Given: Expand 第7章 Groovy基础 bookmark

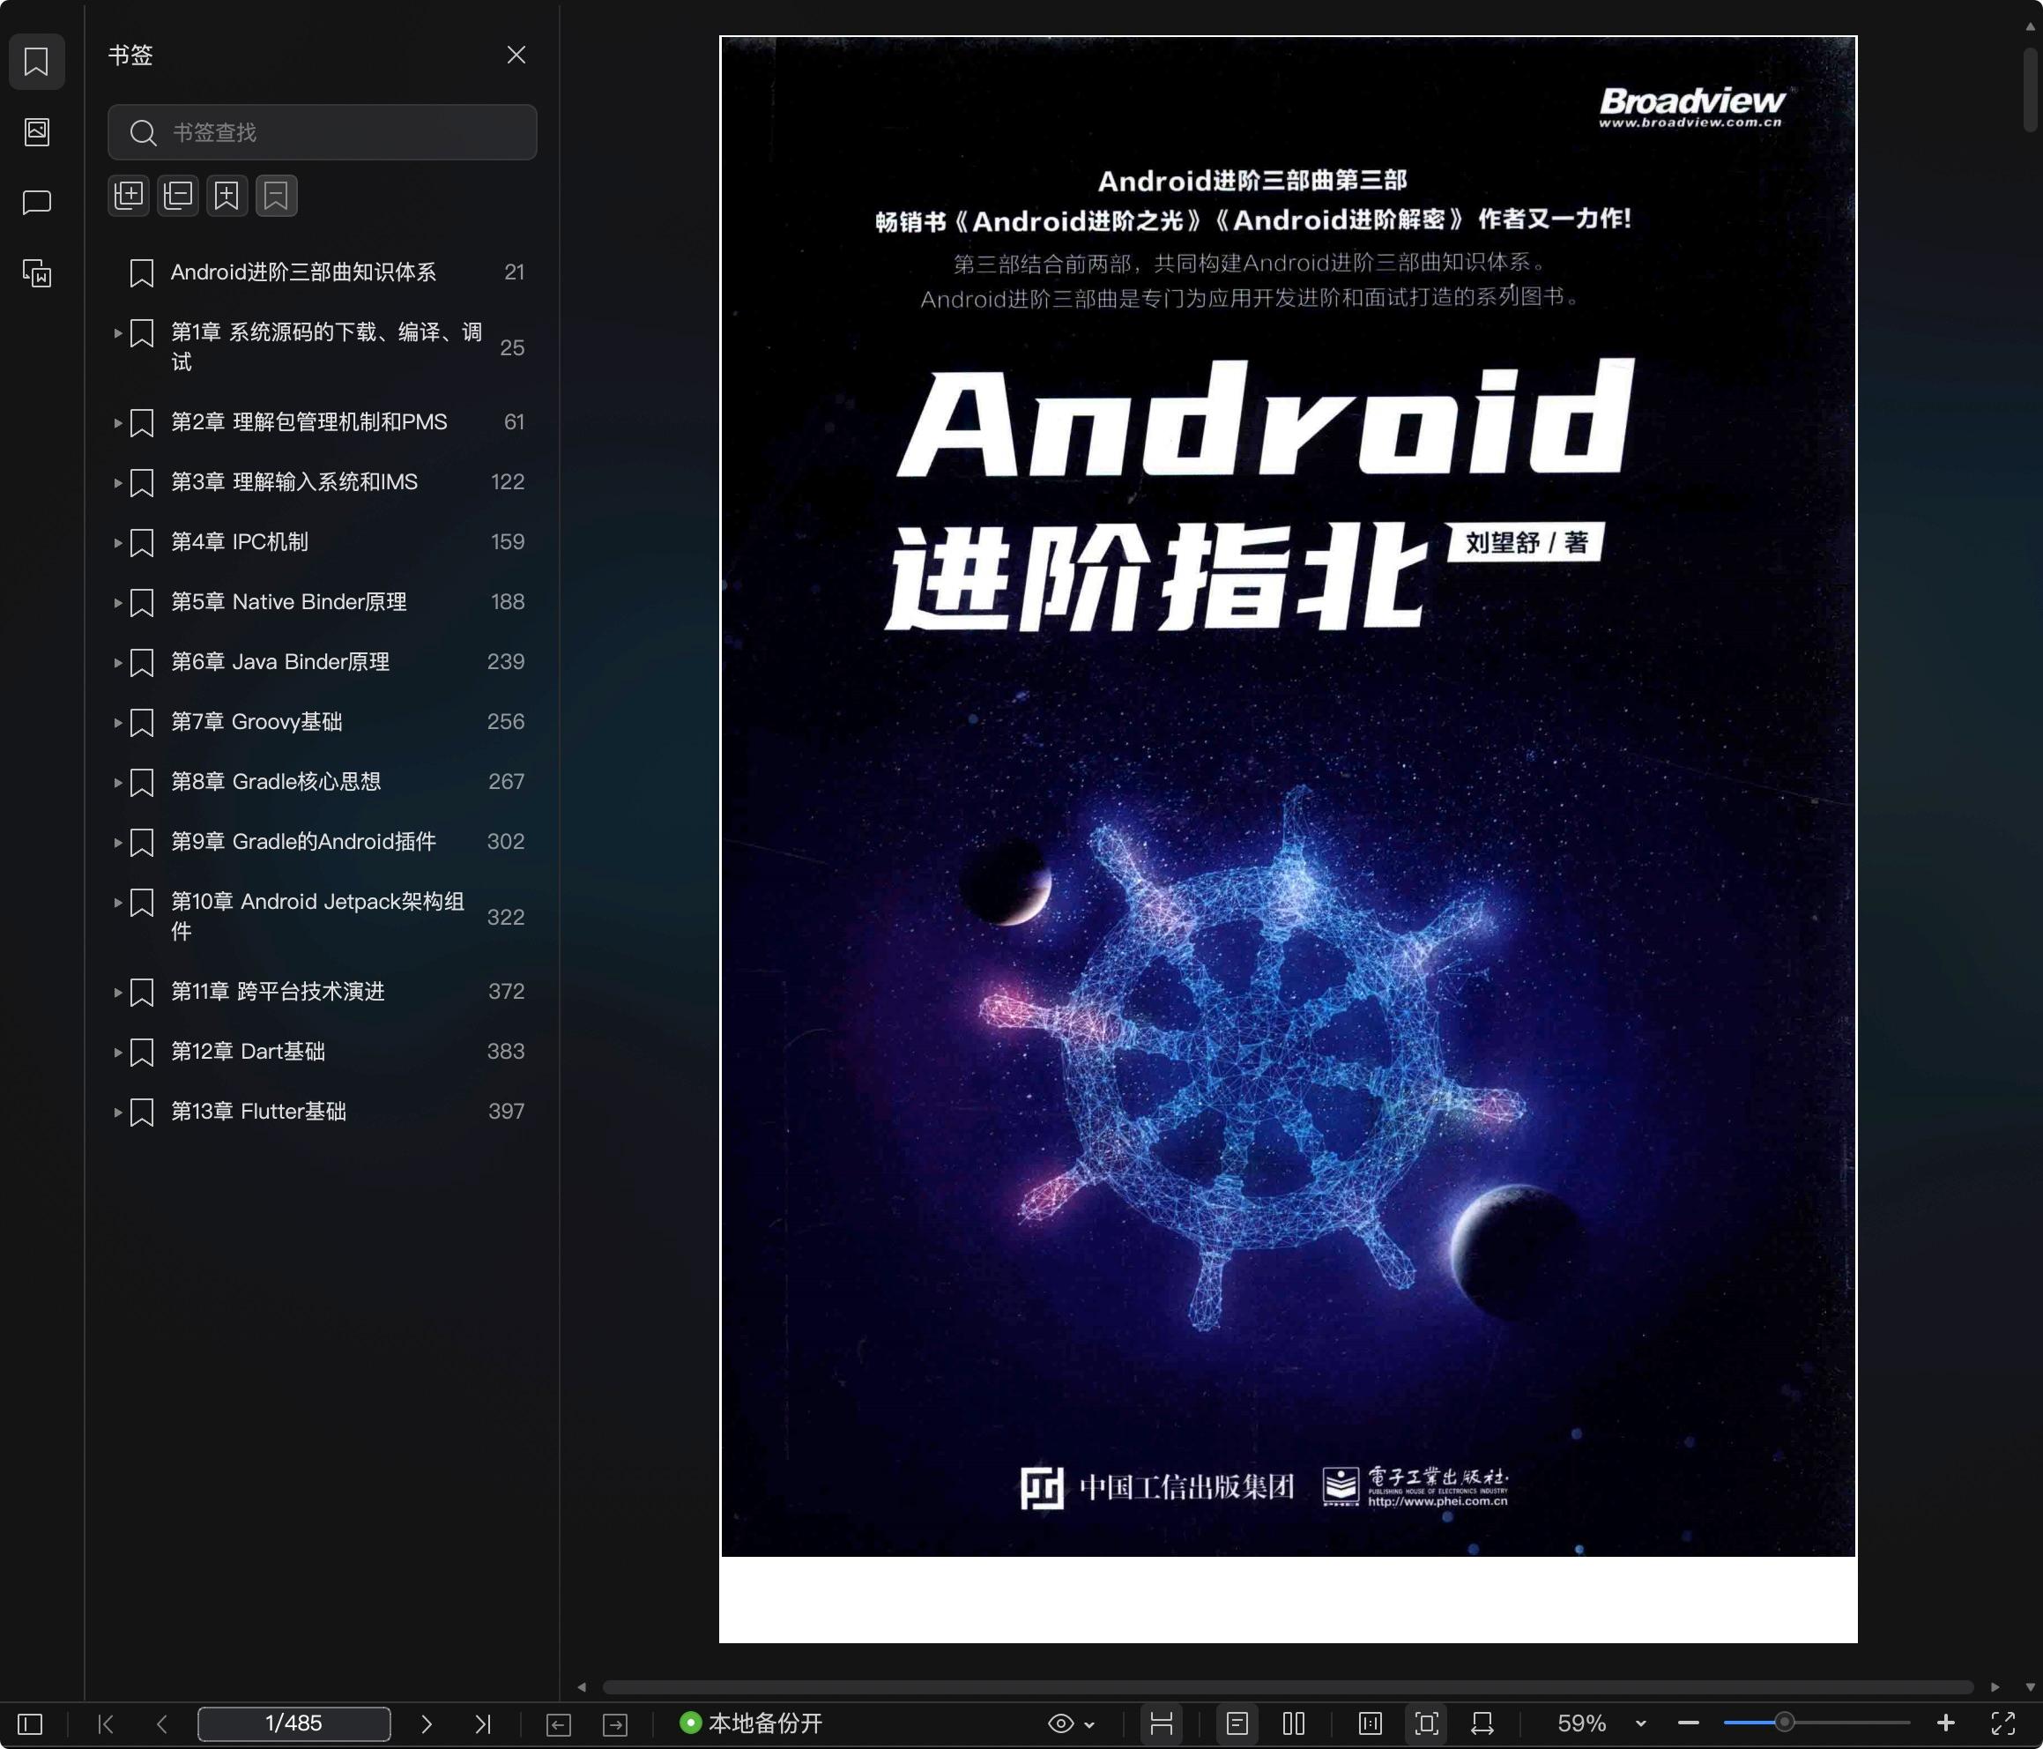Looking at the screenshot, I should (117, 722).
